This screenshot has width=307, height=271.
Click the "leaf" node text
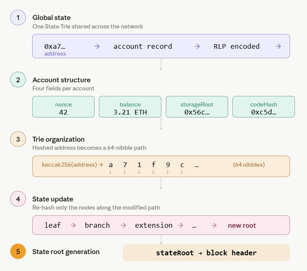(53, 225)
